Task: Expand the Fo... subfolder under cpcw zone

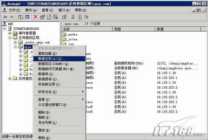Action: click(21, 74)
